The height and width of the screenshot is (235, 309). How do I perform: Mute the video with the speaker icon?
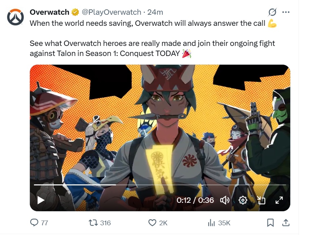(x=225, y=200)
